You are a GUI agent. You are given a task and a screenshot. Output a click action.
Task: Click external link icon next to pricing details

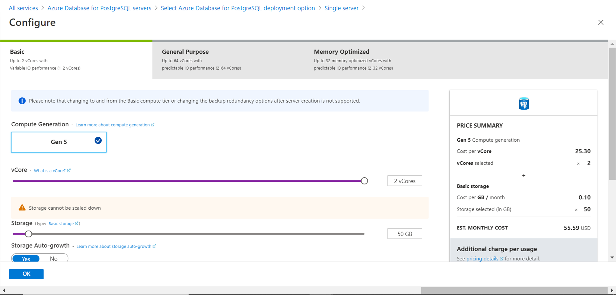click(501, 259)
